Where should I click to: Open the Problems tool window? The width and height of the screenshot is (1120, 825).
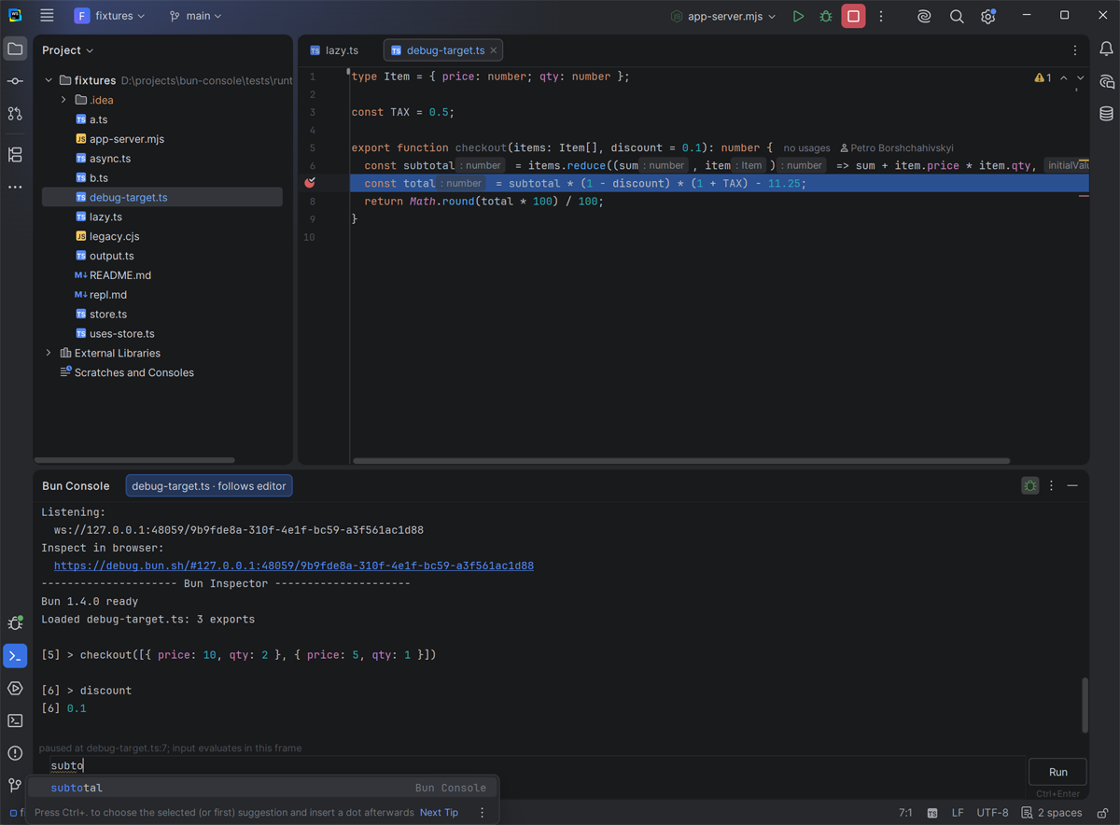pos(15,753)
